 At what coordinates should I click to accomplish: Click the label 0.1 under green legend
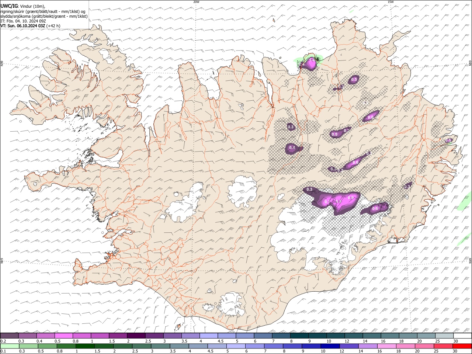click(x=3, y=351)
